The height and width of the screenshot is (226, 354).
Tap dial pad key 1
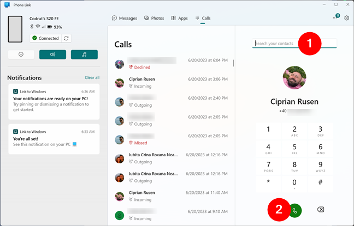pos(268,131)
